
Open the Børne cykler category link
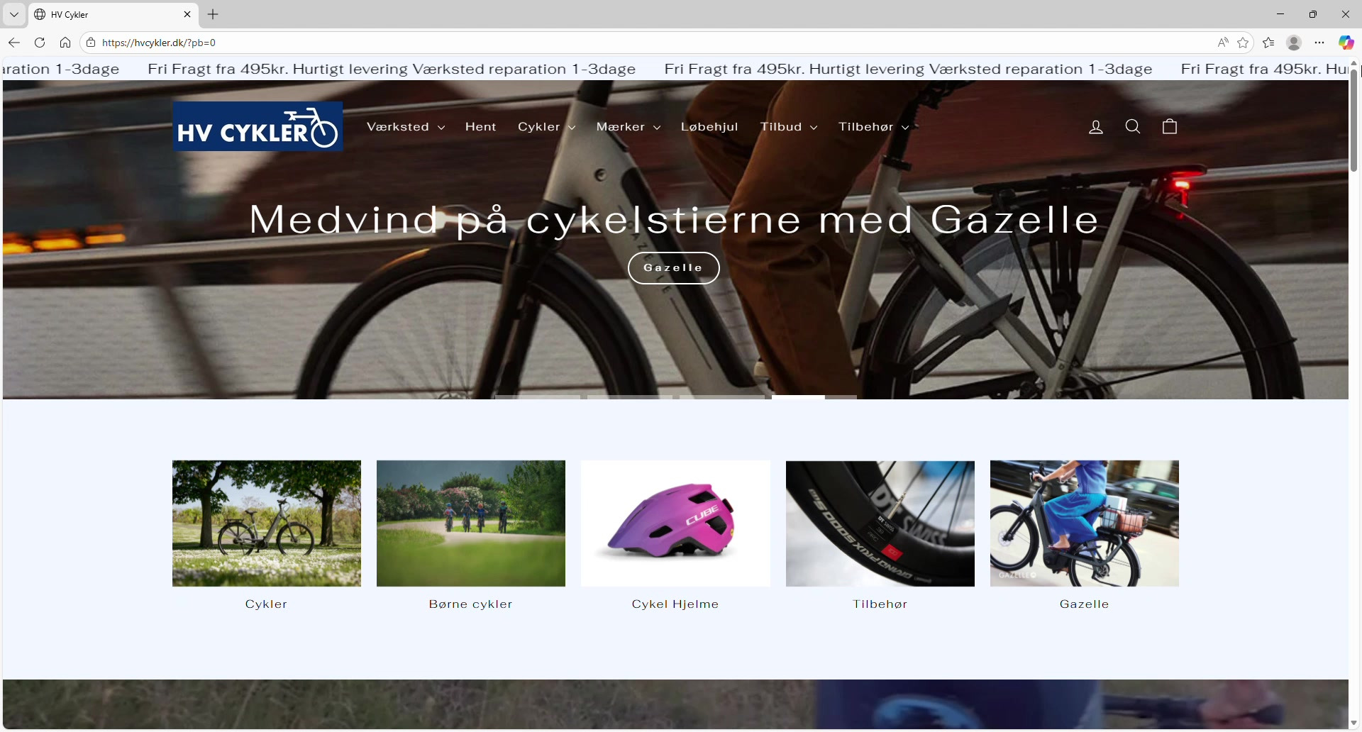pos(470,604)
